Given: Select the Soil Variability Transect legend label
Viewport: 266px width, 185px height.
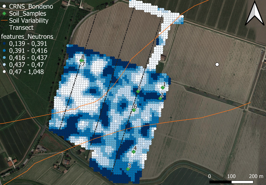Looking at the screenshot, I should [29, 24].
